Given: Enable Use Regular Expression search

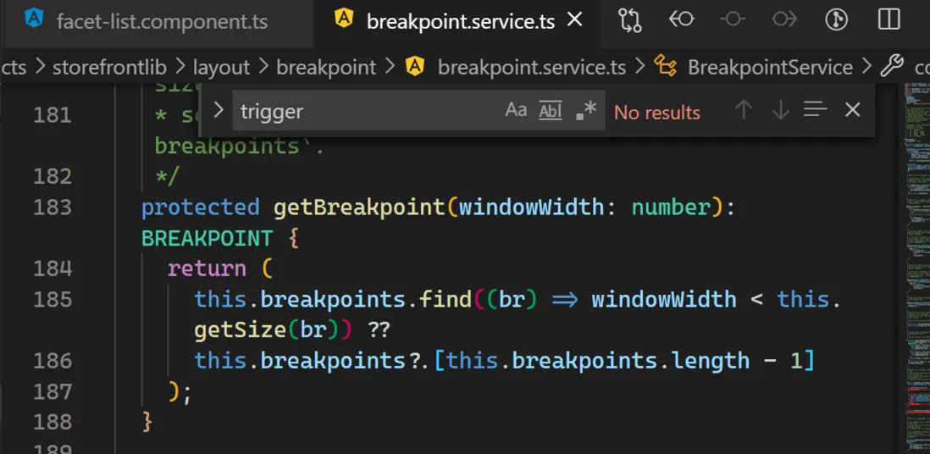Looking at the screenshot, I should coord(585,110).
